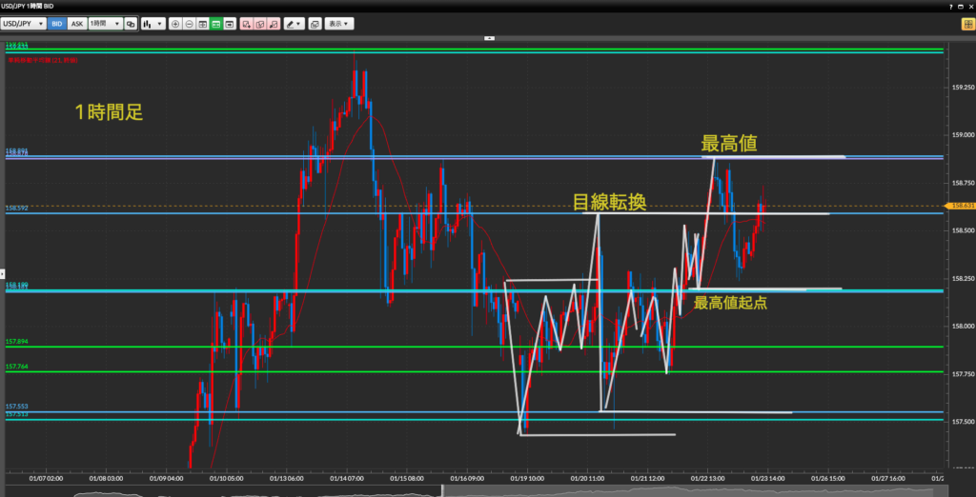Click the collapse handle above the chart
The image size is (976, 497).
coord(488,38)
